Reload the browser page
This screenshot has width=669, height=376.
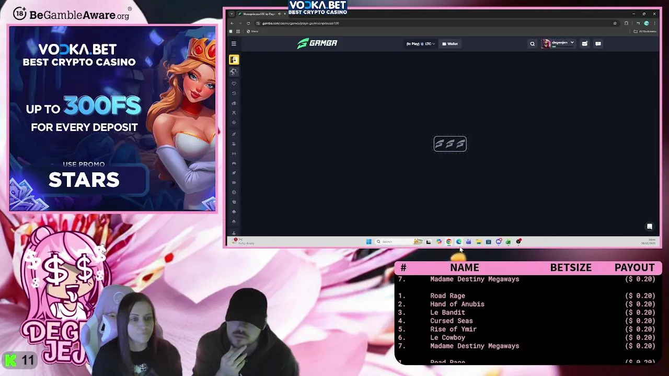[x=248, y=23]
